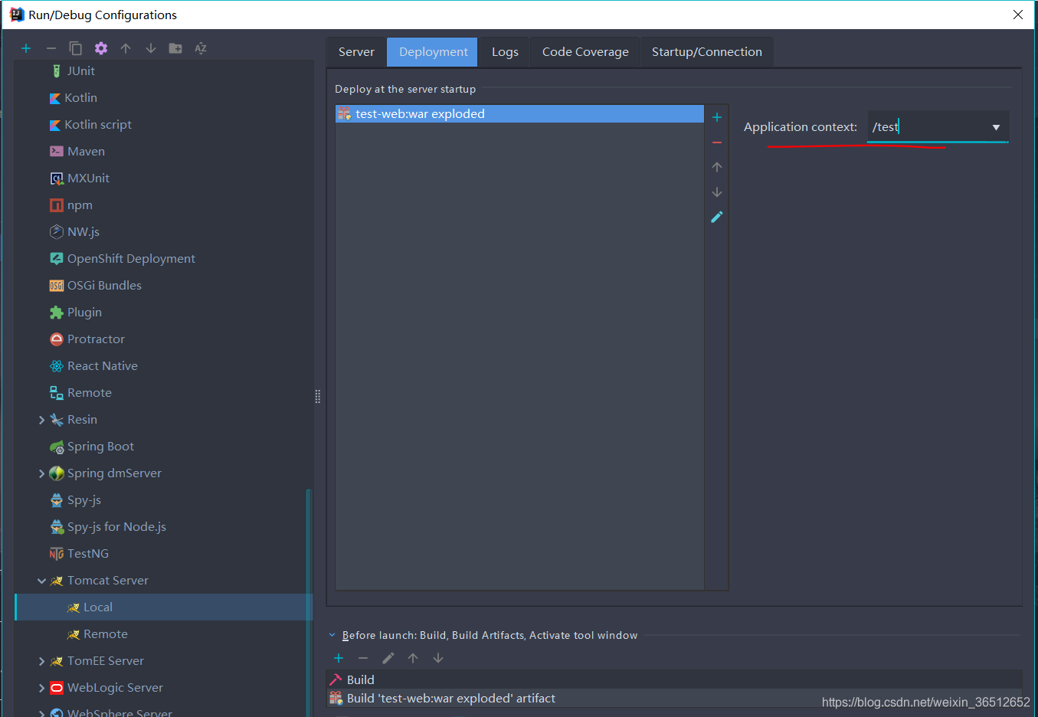This screenshot has width=1038, height=717.
Task: Select the Build task in Before launch
Action: coord(674,679)
